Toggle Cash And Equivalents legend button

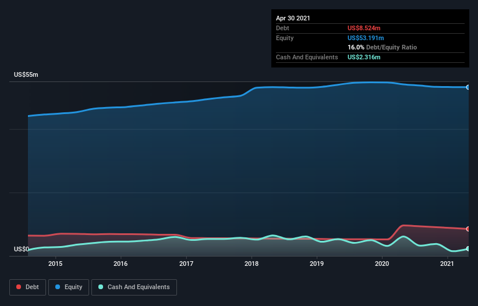(134, 287)
